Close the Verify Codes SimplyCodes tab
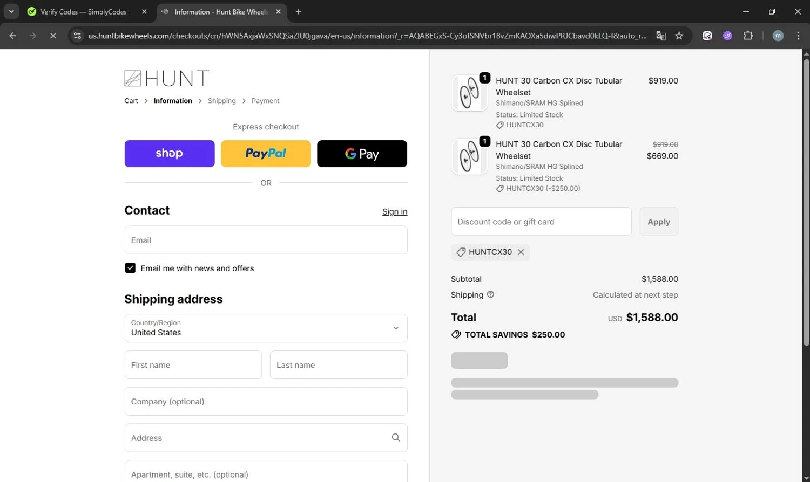This screenshot has height=482, width=810. (144, 11)
